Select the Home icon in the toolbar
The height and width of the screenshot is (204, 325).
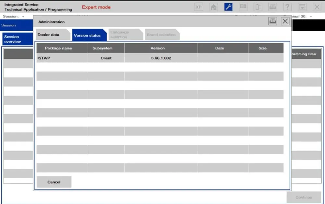pyautogui.click(x=214, y=6)
